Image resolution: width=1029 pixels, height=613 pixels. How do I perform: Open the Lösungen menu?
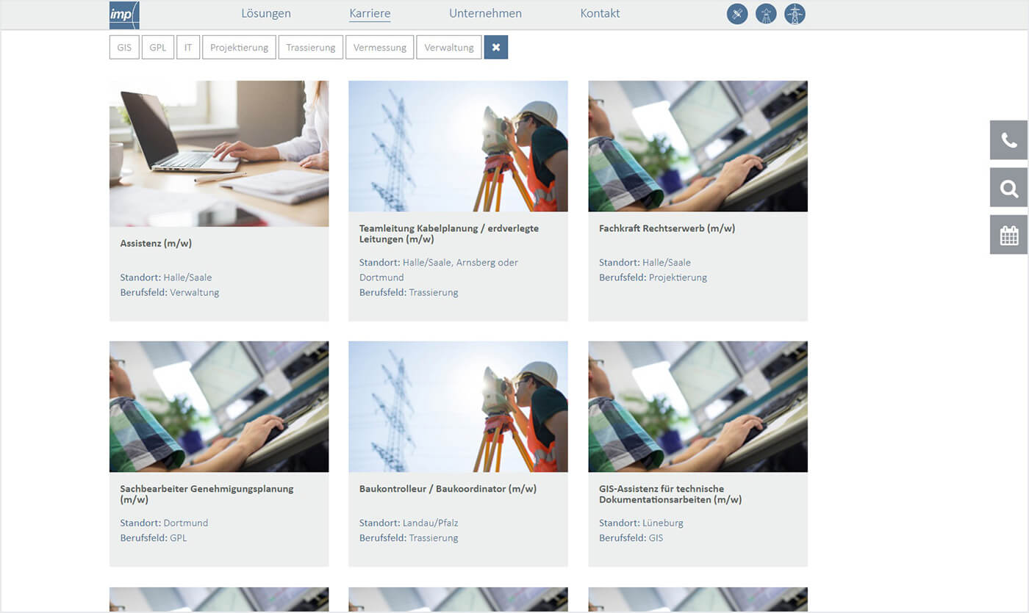coord(266,13)
